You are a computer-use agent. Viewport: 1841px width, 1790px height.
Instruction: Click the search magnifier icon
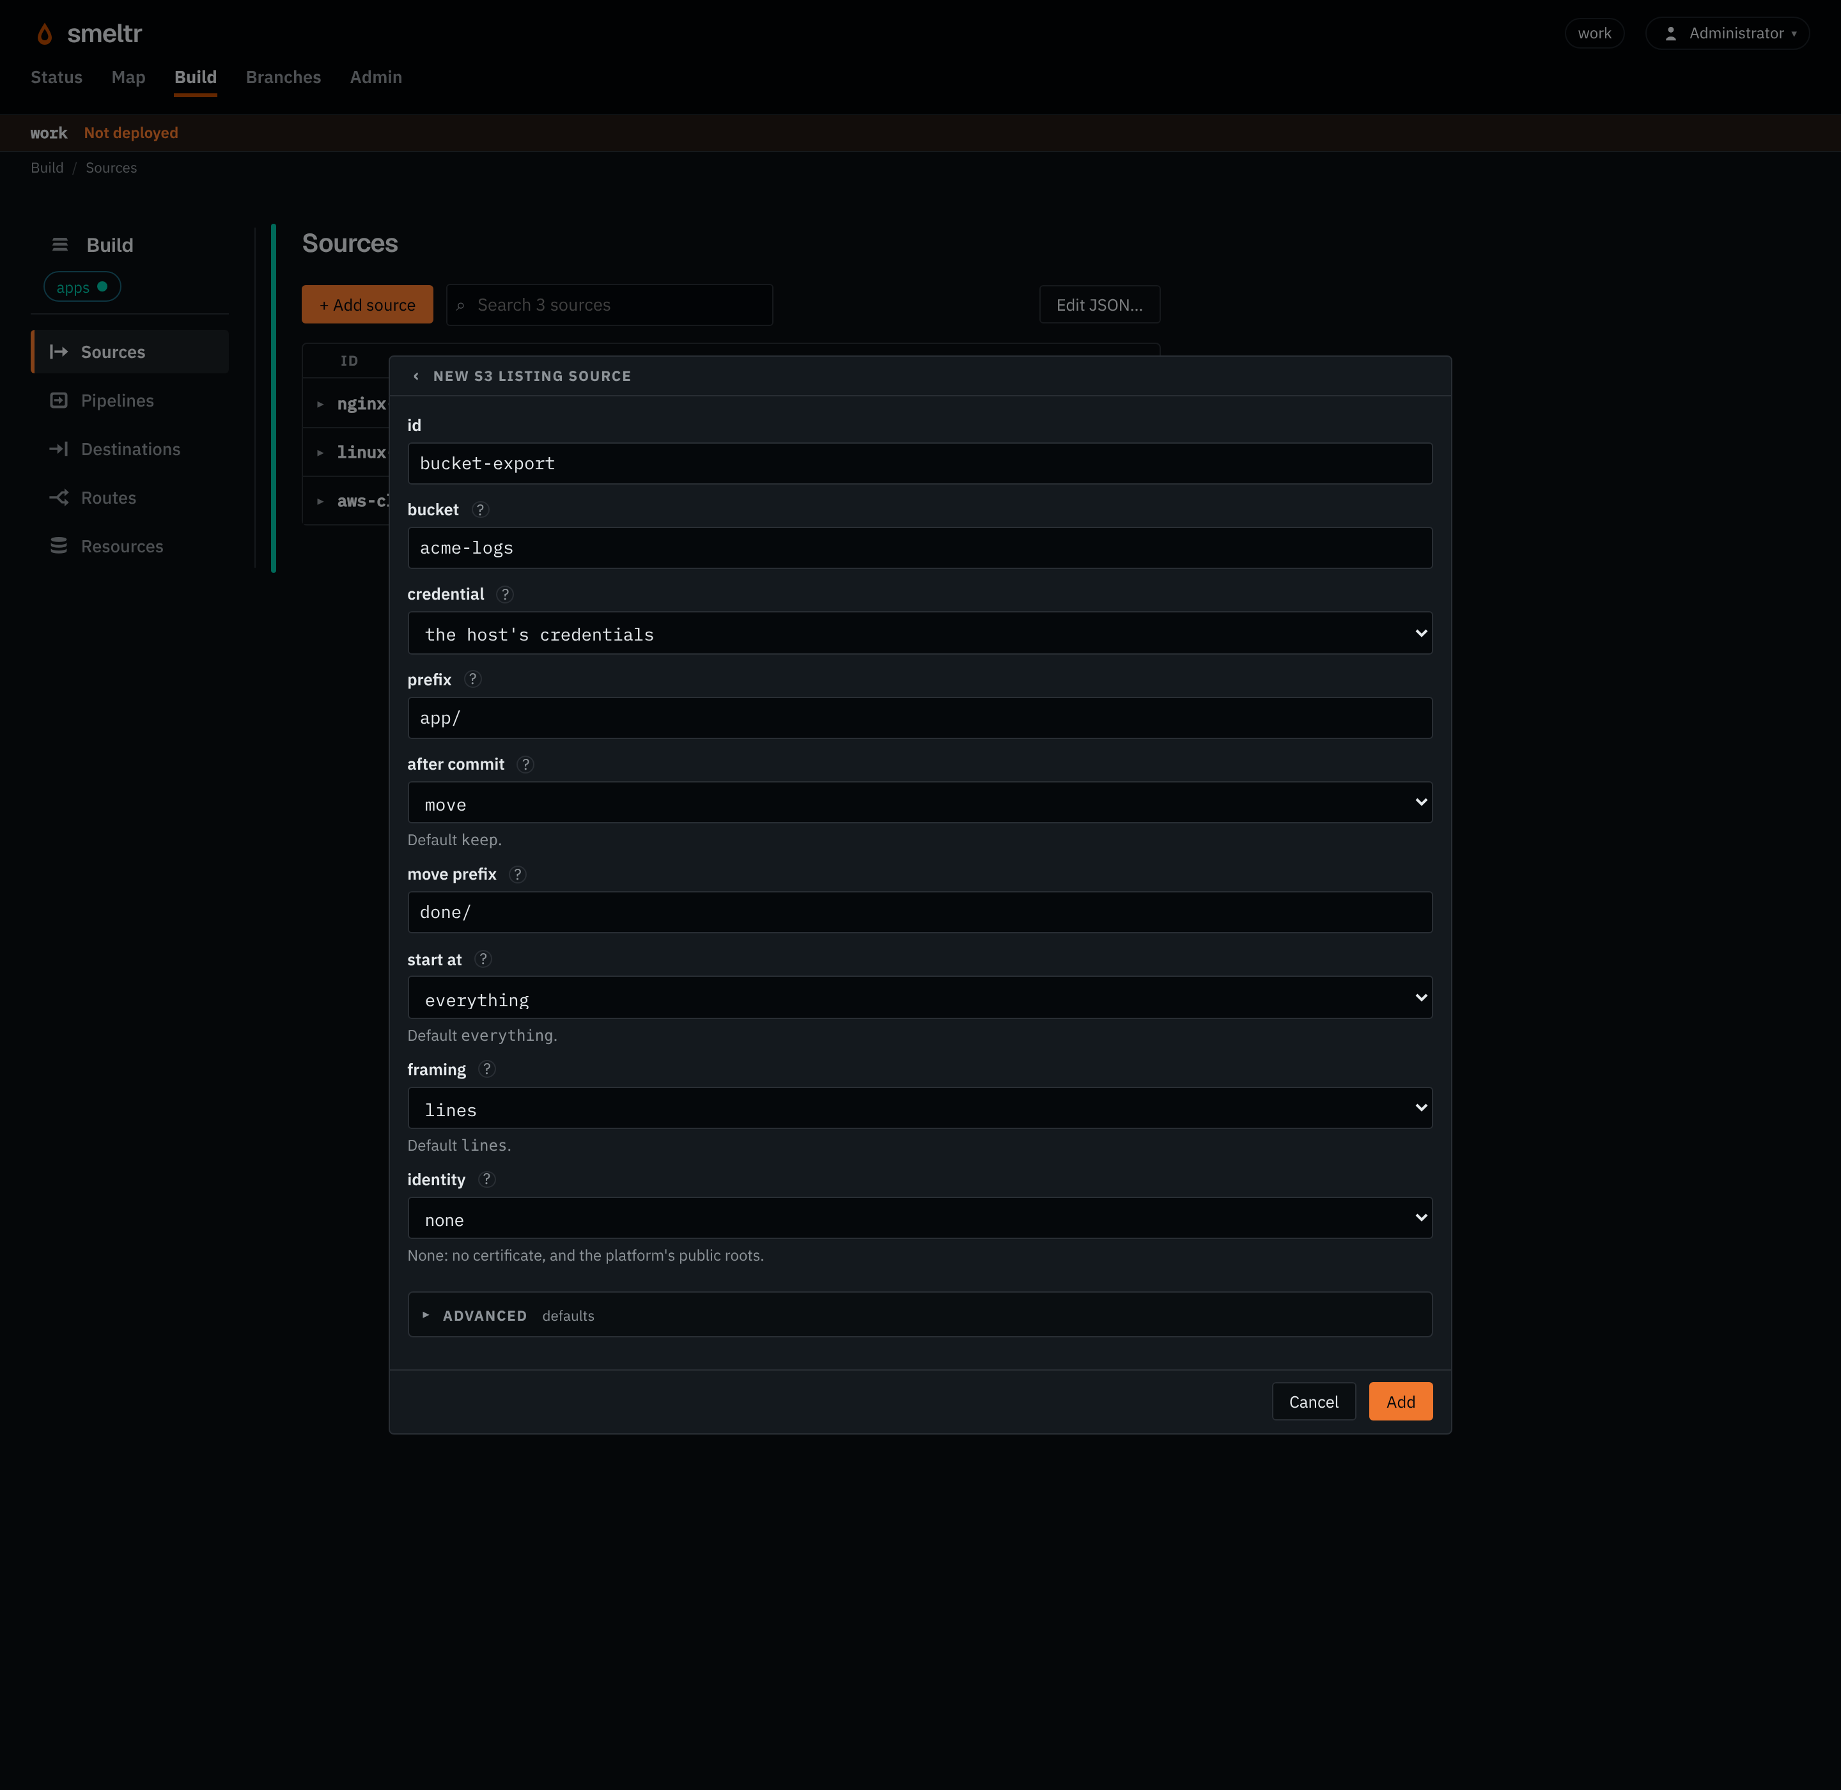461,306
